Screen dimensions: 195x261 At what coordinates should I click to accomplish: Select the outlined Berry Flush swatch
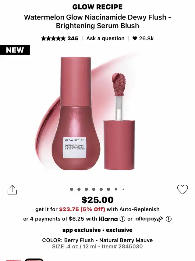coord(34,260)
